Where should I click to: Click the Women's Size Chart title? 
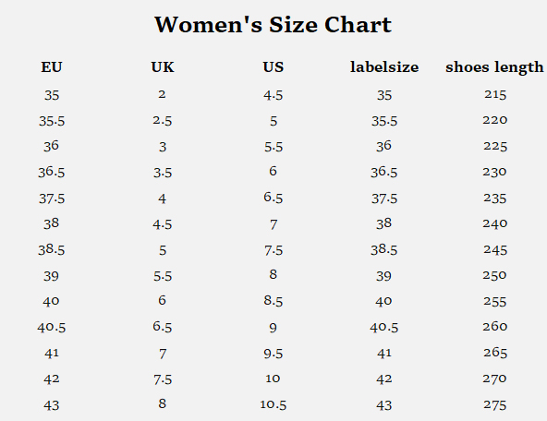pos(273,24)
